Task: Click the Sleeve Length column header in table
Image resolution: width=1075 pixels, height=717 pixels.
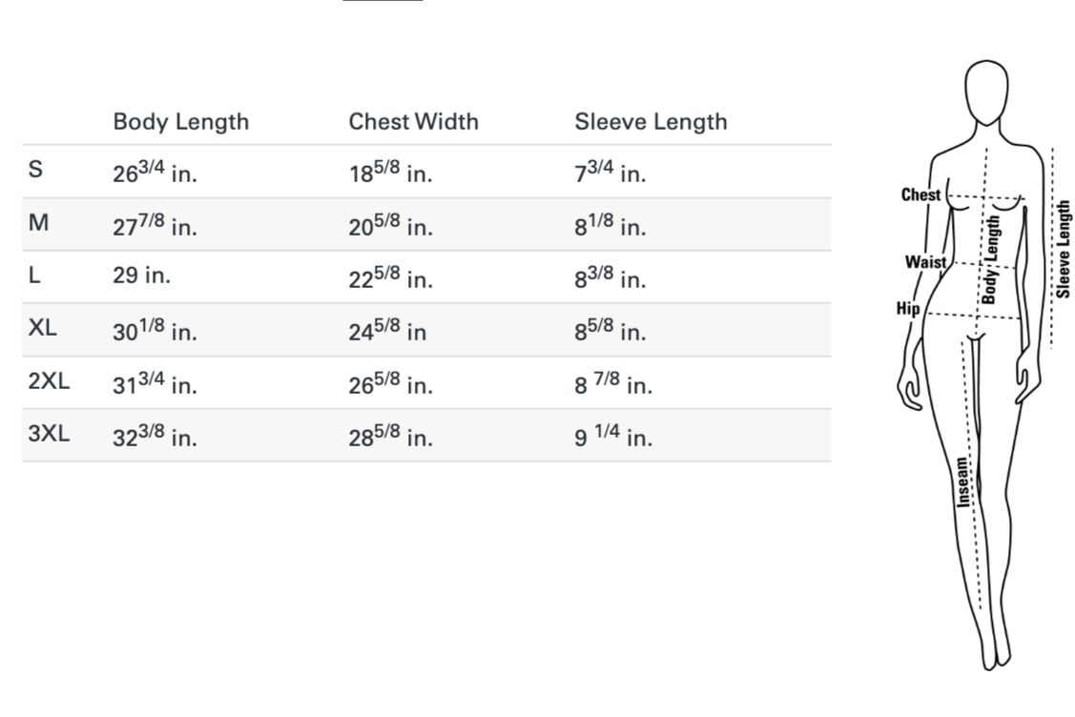Action: [x=651, y=122]
